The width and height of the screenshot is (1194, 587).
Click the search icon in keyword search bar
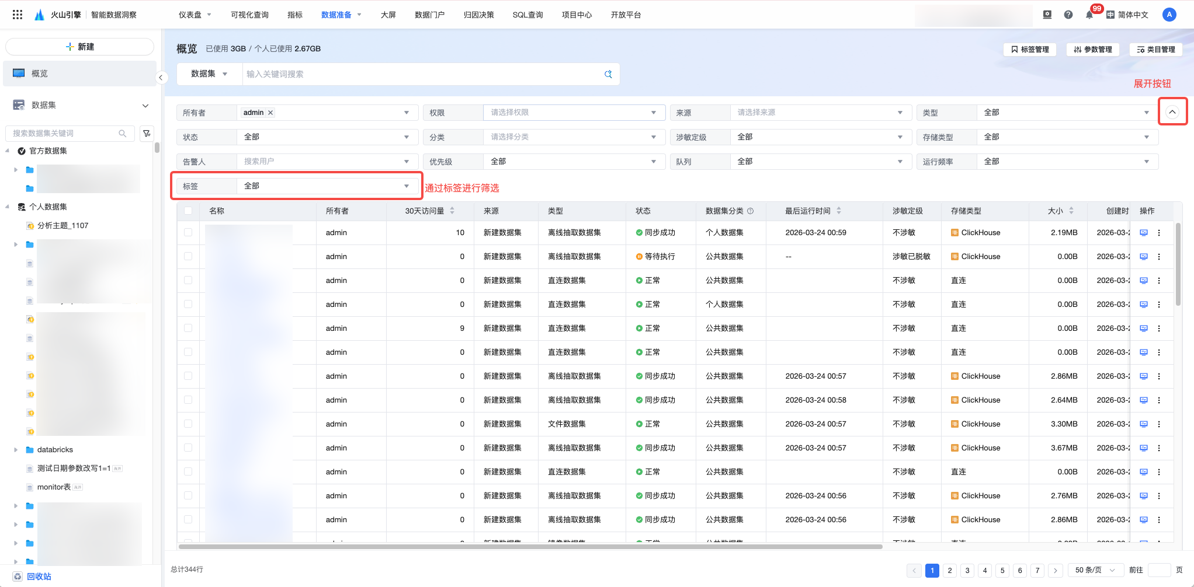(608, 74)
